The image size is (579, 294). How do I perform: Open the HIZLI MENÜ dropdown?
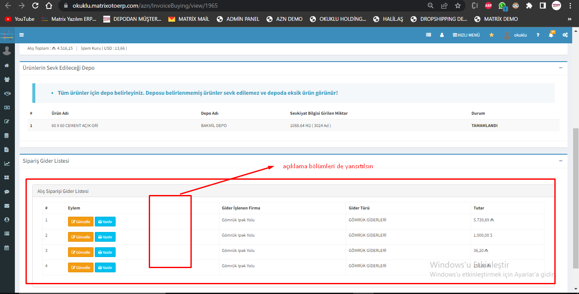pyautogui.click(x=466, y=35)
